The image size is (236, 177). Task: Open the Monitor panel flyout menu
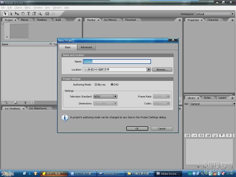coord(180,20)
